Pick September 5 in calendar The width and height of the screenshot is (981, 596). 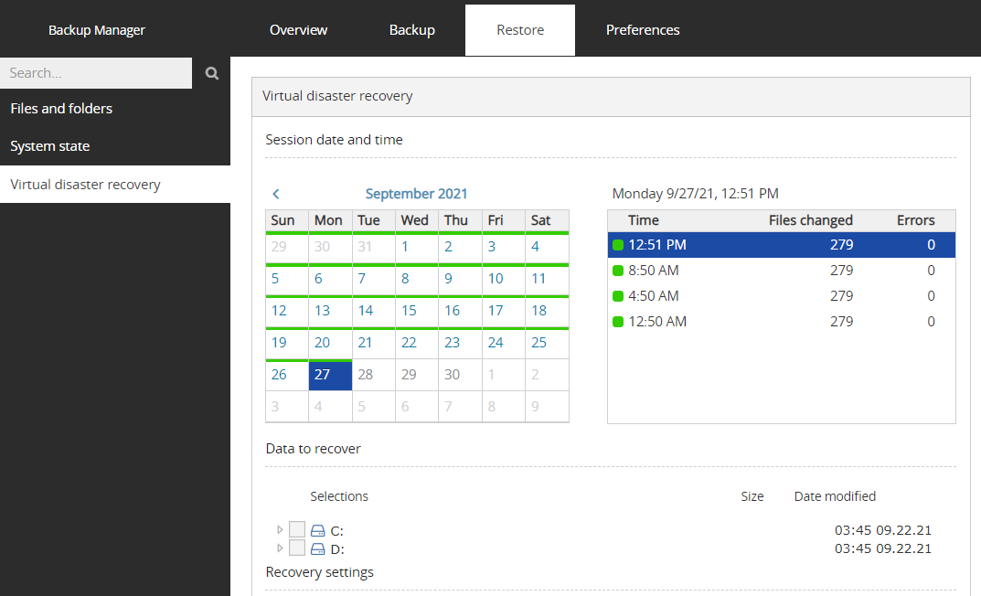(286, 280)
